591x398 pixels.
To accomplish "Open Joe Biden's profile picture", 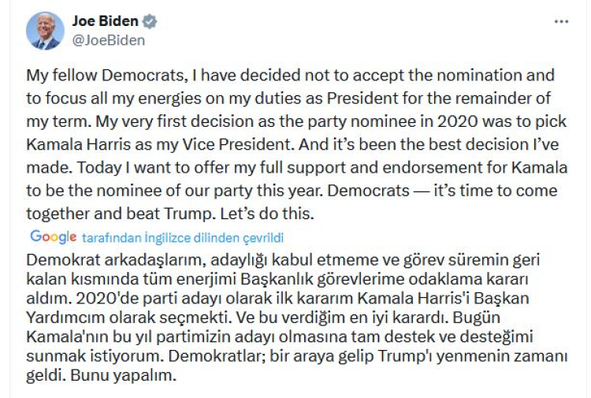I will [x=45, y=31].
